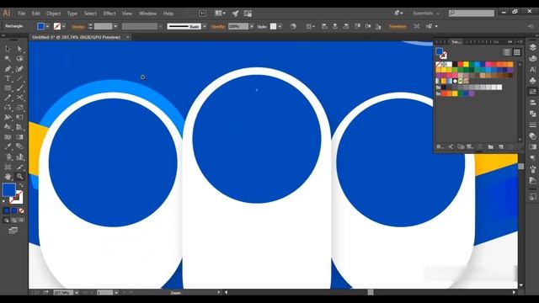Select the Untitled-5 document tab
The image size is (539, 303).
point(77,37)
